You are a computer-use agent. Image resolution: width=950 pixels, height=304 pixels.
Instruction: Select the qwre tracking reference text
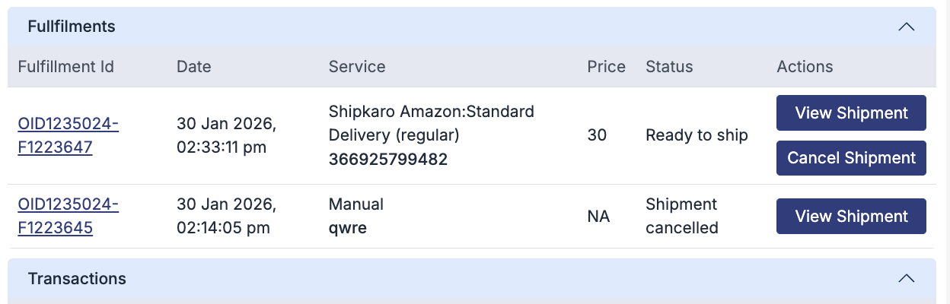click(348, 227)
